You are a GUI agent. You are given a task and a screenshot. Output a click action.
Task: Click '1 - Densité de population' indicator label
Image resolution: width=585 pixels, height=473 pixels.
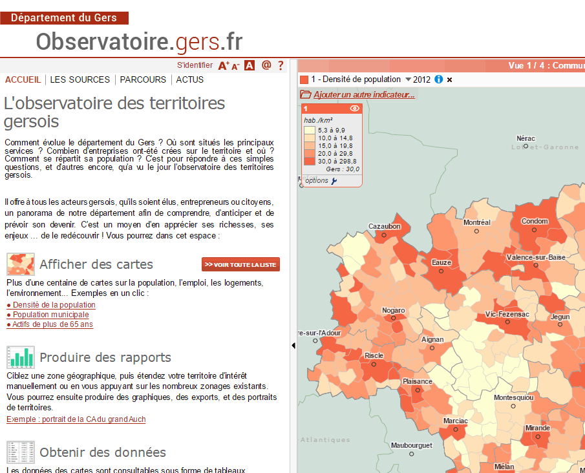tap(356, 79)
